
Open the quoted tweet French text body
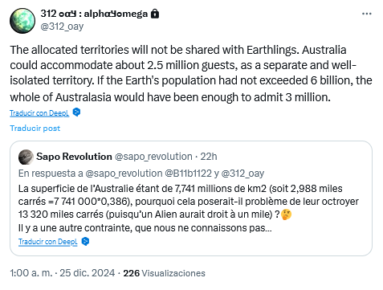pos(189,208)
